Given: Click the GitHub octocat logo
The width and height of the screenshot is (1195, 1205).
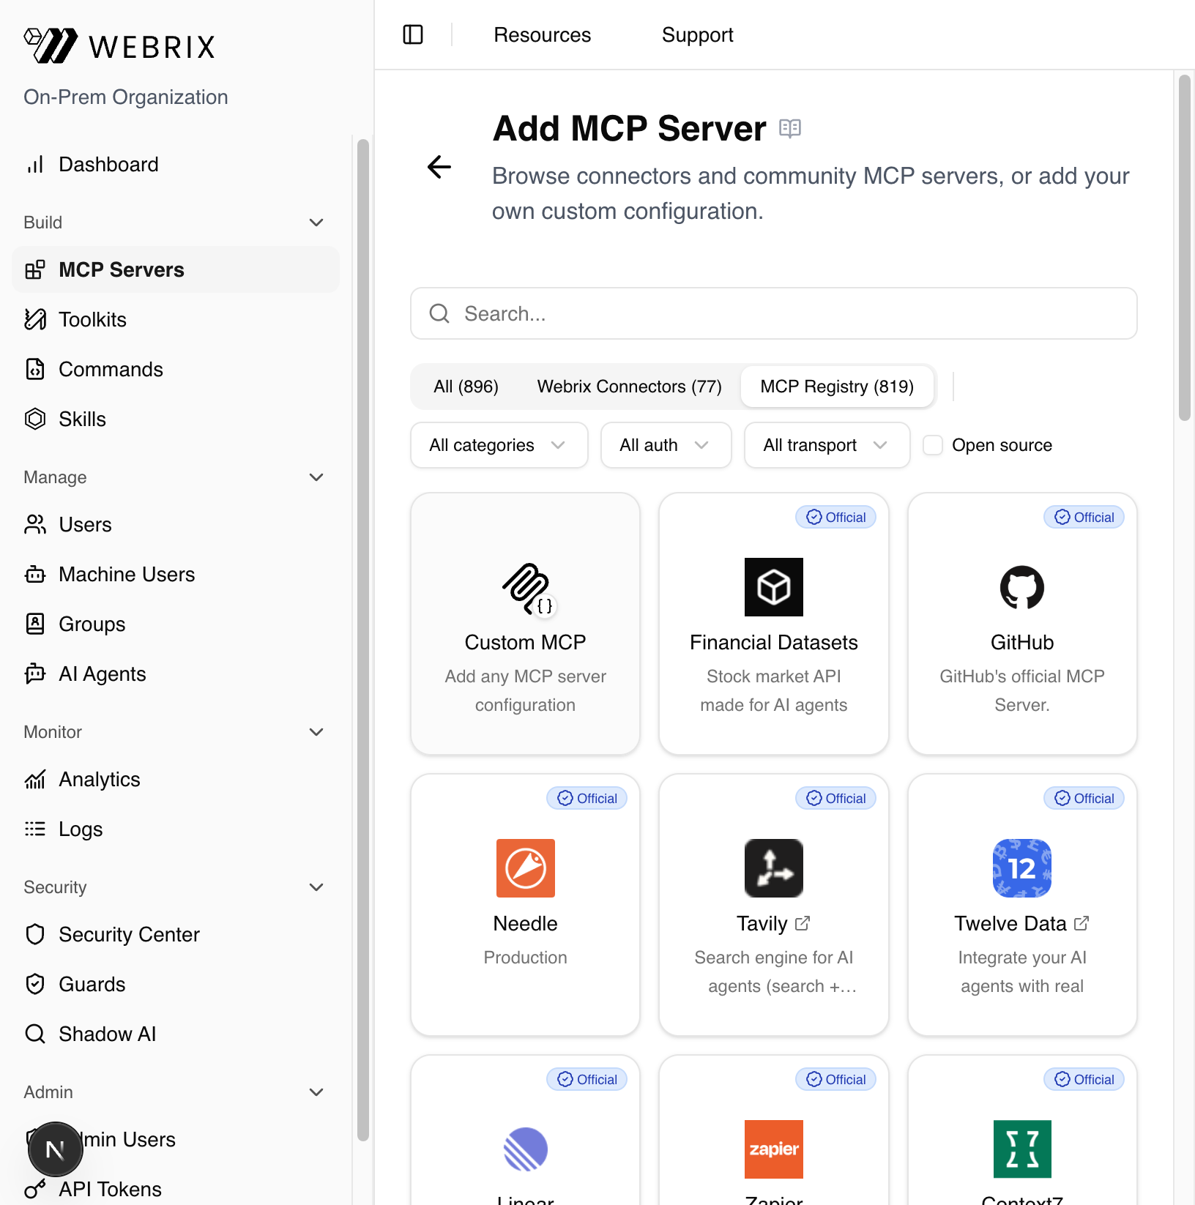Looking at the screenshot, I should [1022, 587].
